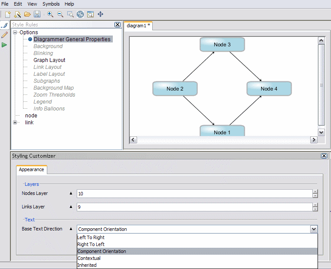Open the Symbols menu

[51, 4]
